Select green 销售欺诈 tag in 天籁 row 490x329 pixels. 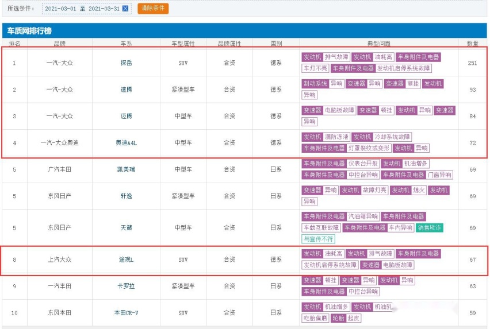(x=430, y=227)
